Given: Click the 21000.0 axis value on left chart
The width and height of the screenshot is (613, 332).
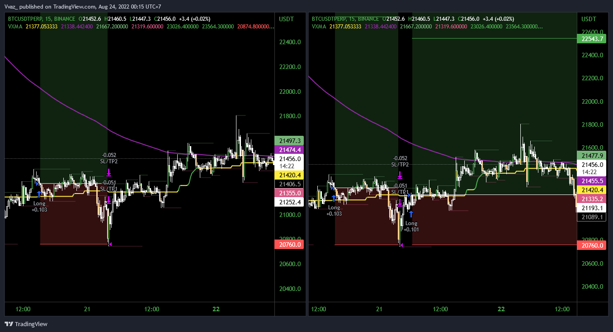Looking at the screenshot, I should click(290, 215).
